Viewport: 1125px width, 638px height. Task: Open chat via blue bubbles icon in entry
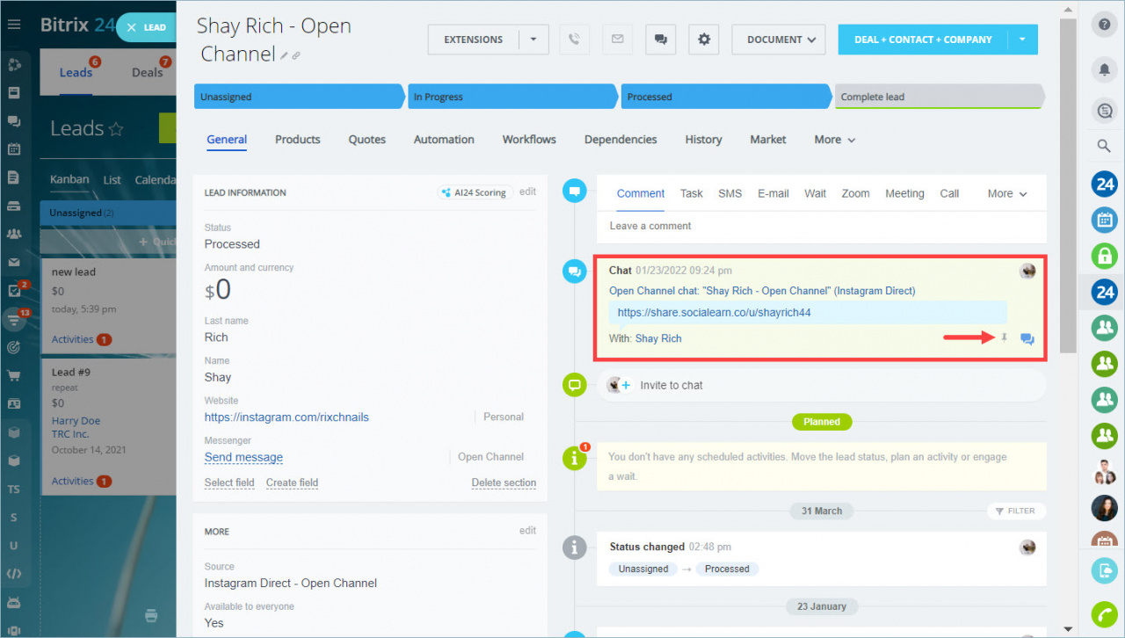click(x=1027, y=339)
